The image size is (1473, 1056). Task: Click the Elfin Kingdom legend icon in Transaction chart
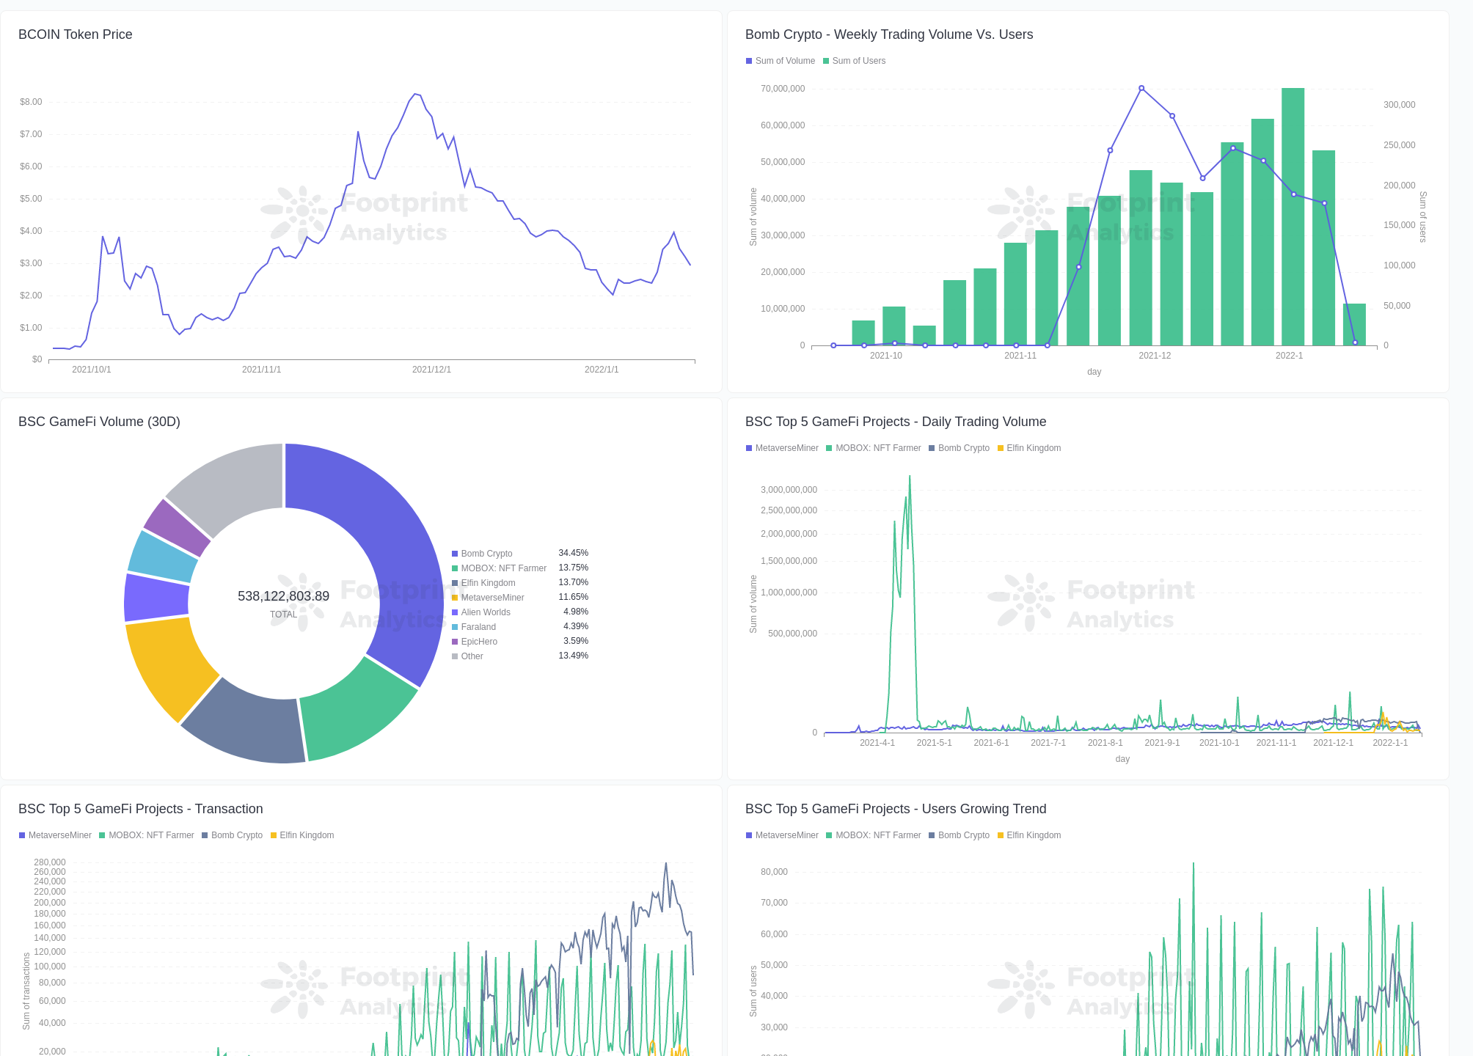point(272,835)
